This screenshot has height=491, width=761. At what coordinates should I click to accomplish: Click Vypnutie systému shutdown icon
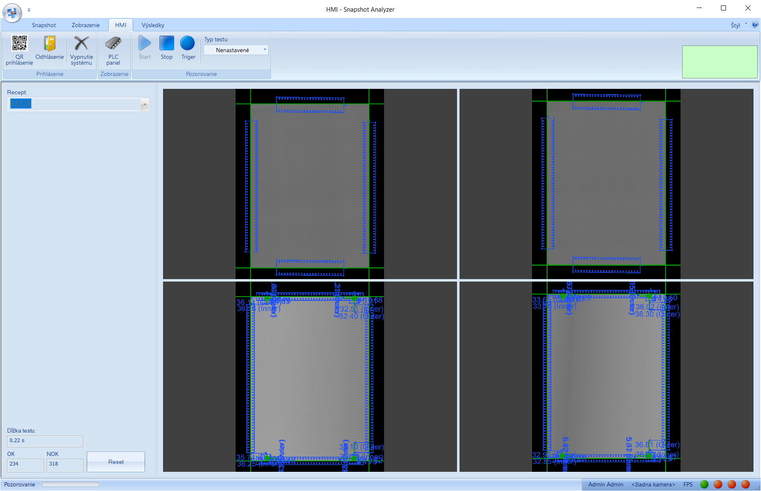tap(81, 44)
